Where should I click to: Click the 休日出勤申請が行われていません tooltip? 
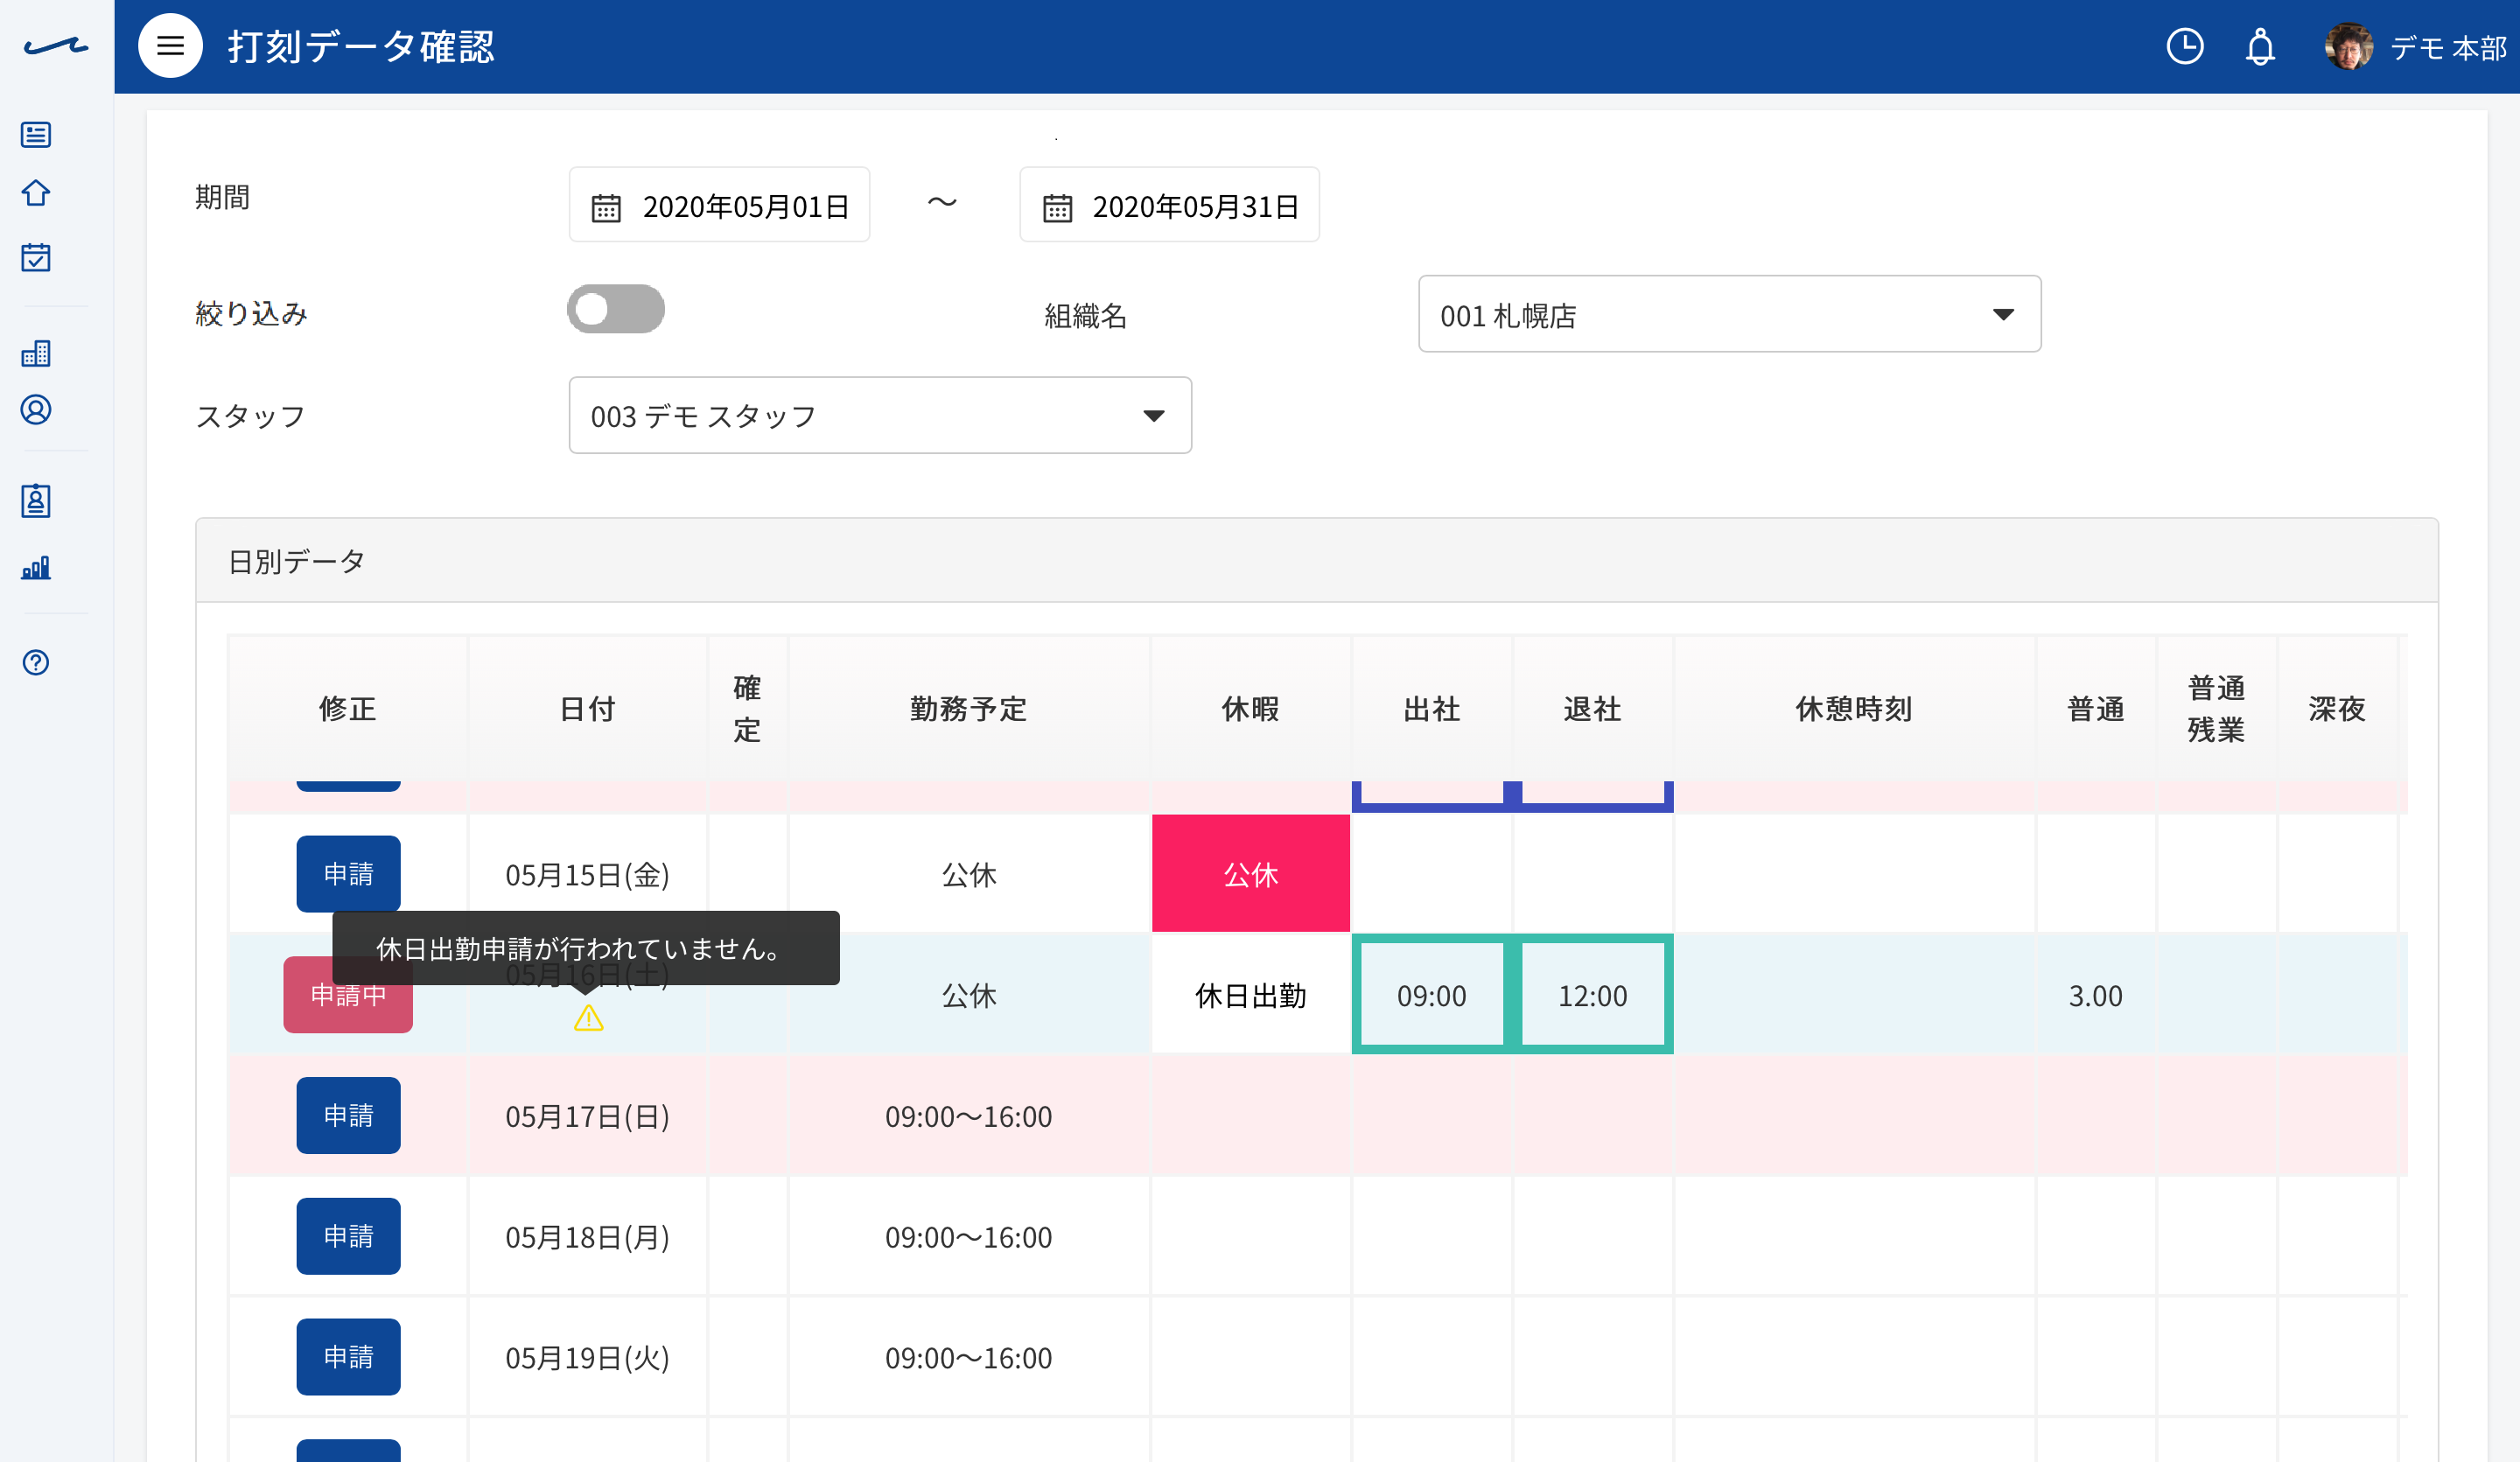(x=586, y=948)
